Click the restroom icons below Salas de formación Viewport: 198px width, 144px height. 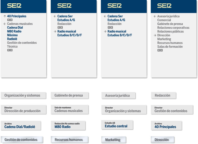coord(160,50)
